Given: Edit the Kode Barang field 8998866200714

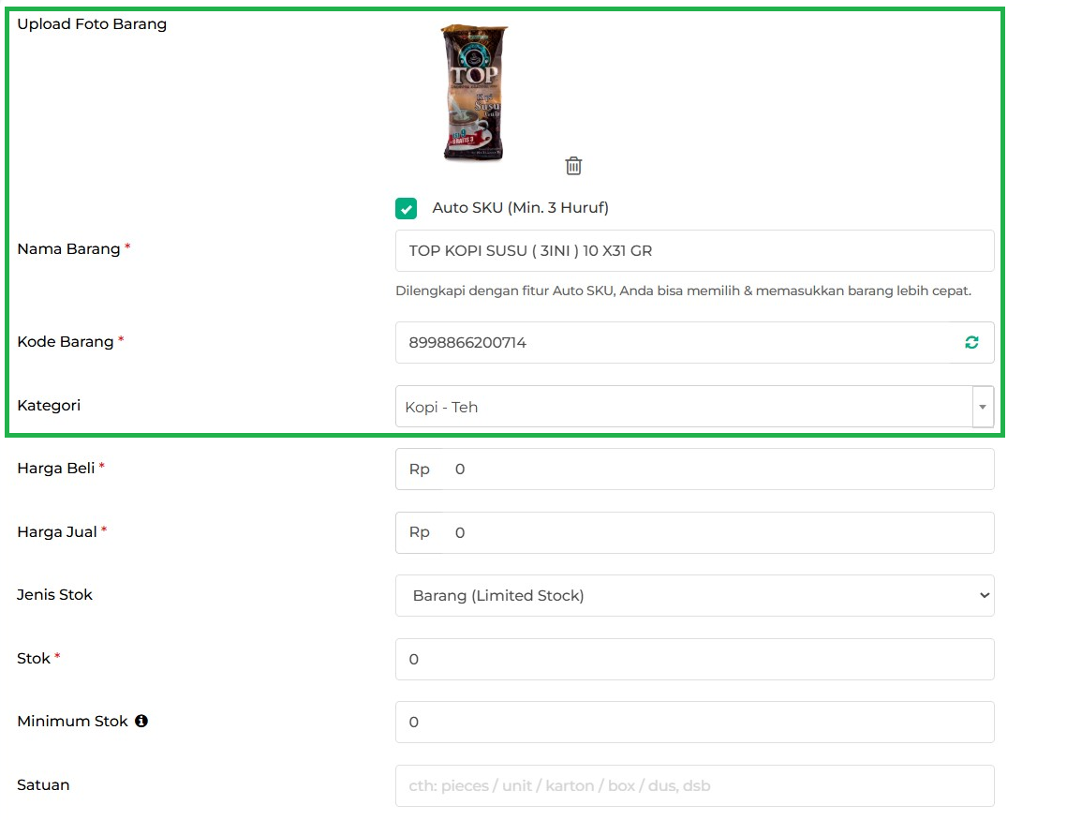Looking at the screenshot, I should pos(694,342).
